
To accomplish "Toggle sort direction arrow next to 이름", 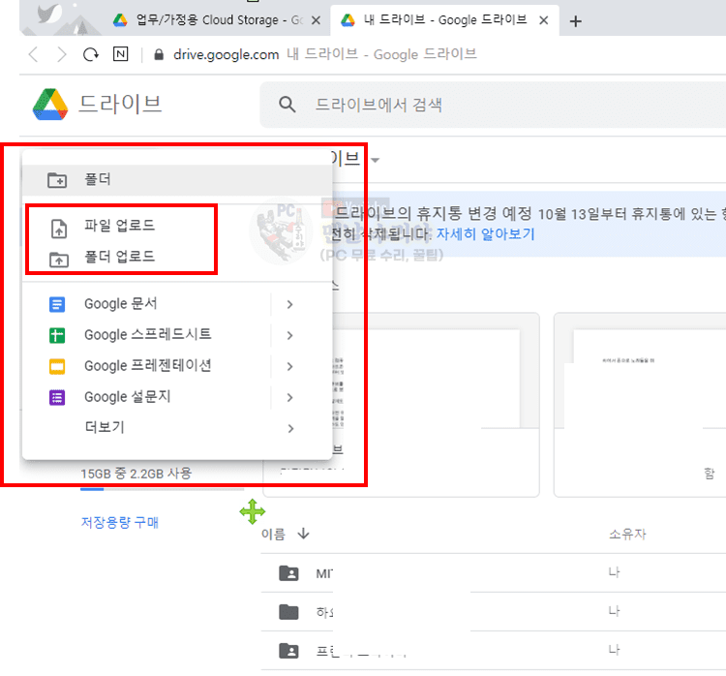I will click(303, 534).
